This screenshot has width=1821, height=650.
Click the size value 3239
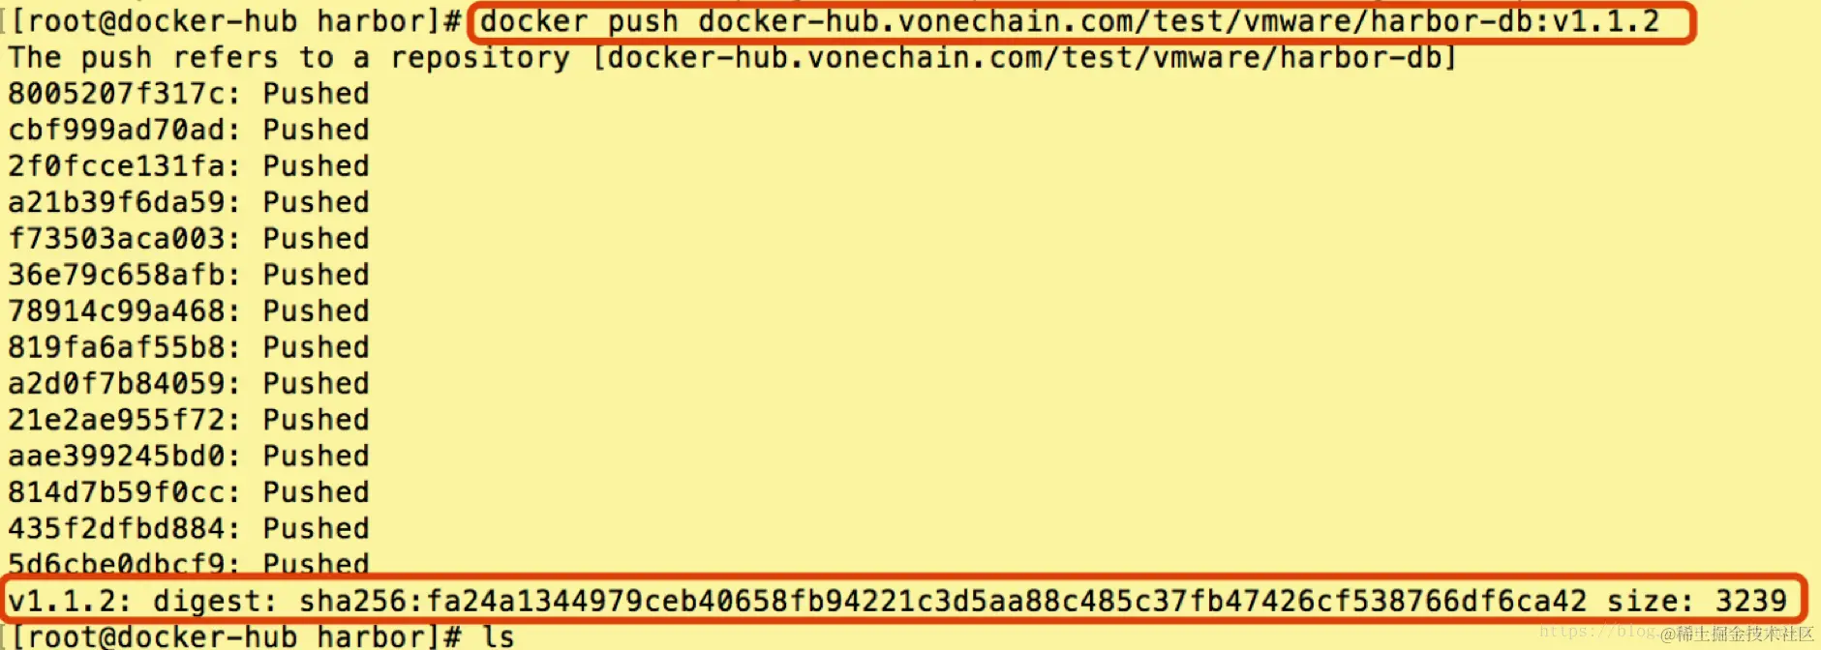(x=1751, y=602)
